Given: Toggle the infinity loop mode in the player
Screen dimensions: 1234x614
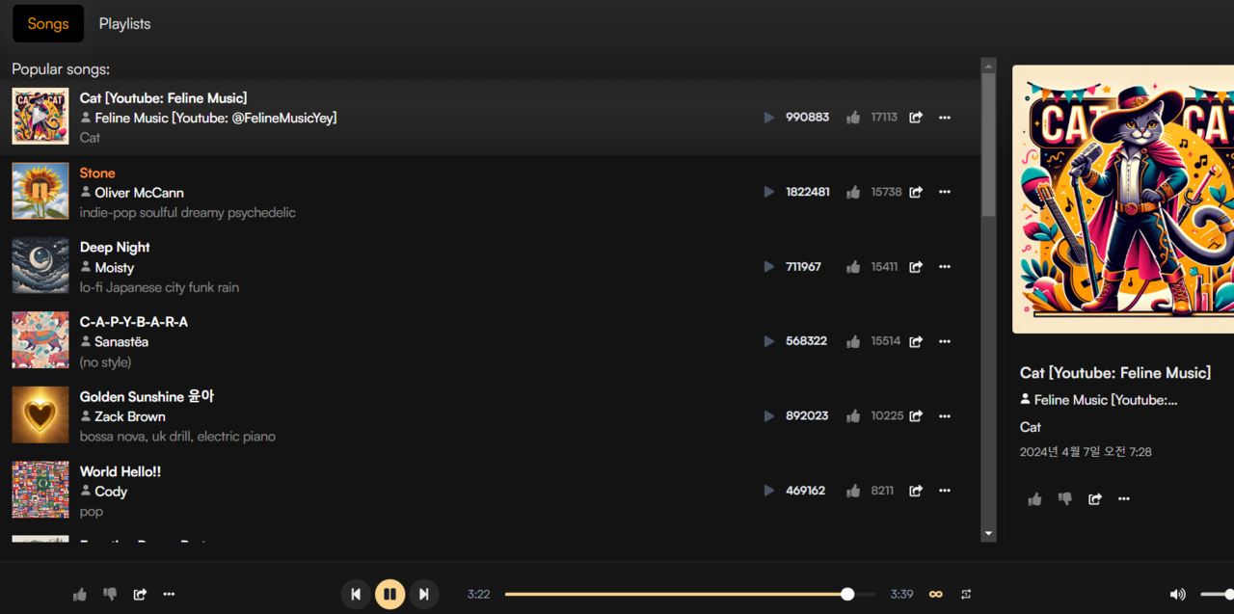Looking at the screenshot, I should pos(935,595).
